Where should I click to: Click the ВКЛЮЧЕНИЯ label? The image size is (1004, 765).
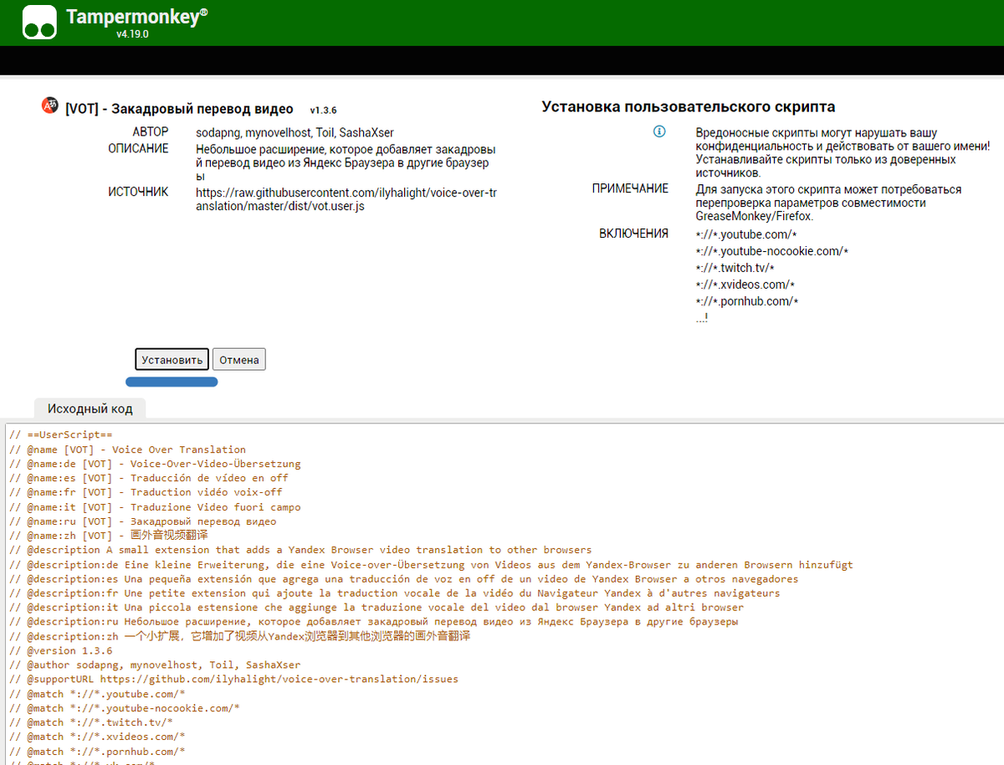click(x=633, y=234)
